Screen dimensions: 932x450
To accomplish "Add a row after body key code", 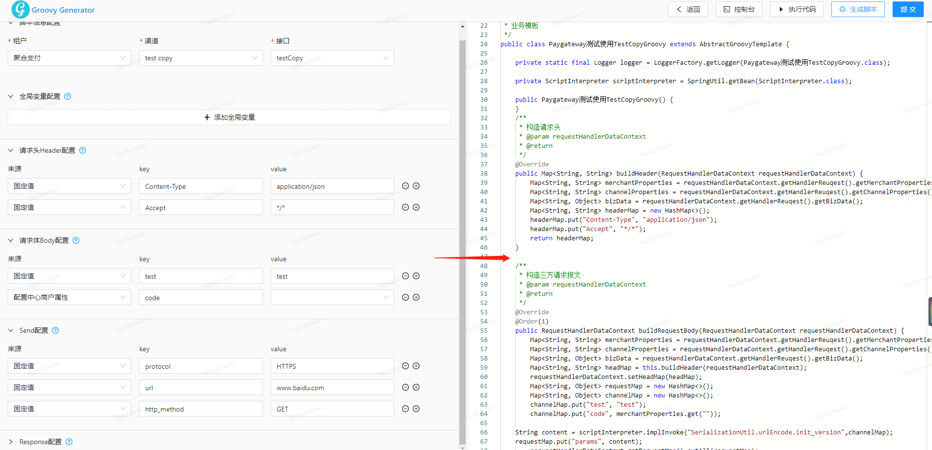I will click(x=416, y=297).
